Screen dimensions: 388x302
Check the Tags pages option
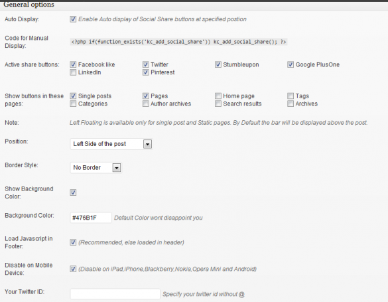(291, 96)
